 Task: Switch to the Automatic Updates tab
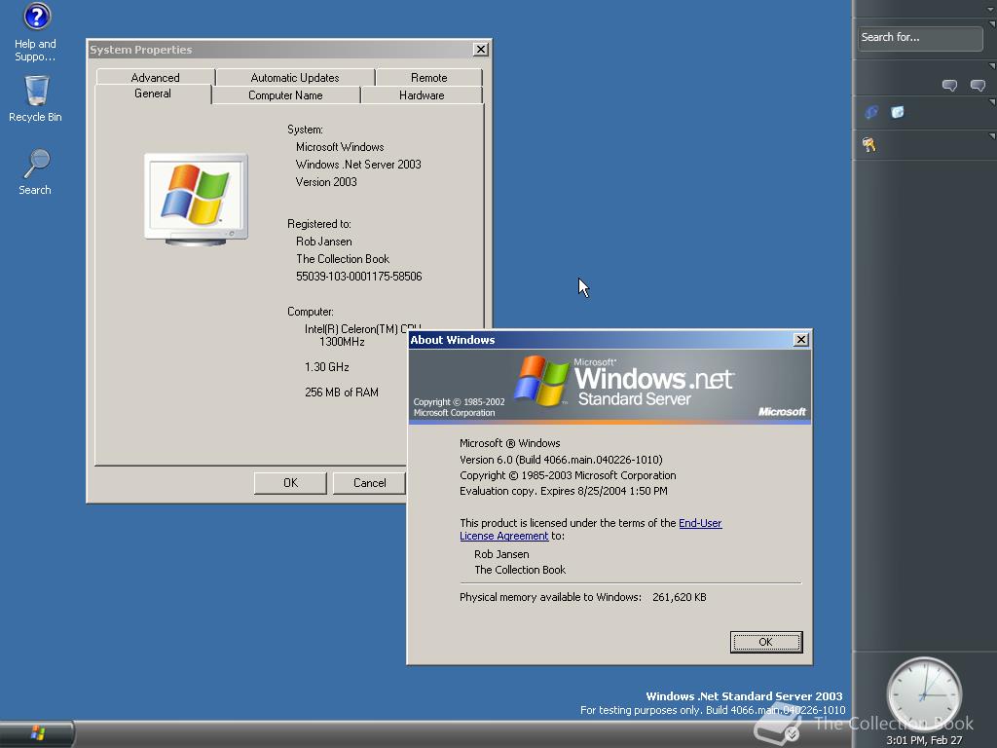tap(295, 78)
